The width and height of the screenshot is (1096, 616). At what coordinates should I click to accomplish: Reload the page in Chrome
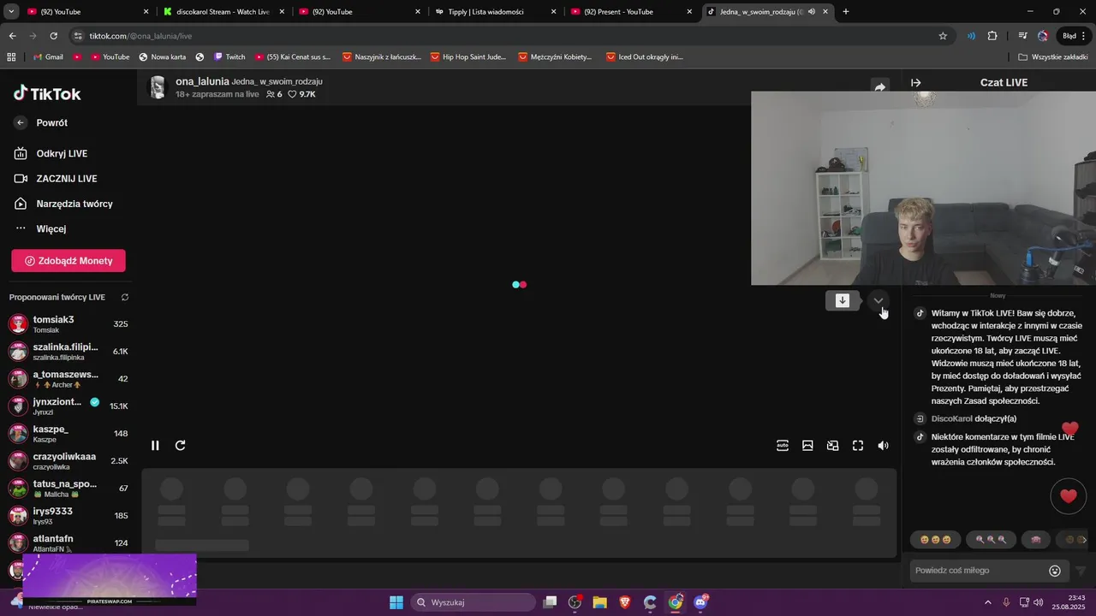[x=53, y=36]
